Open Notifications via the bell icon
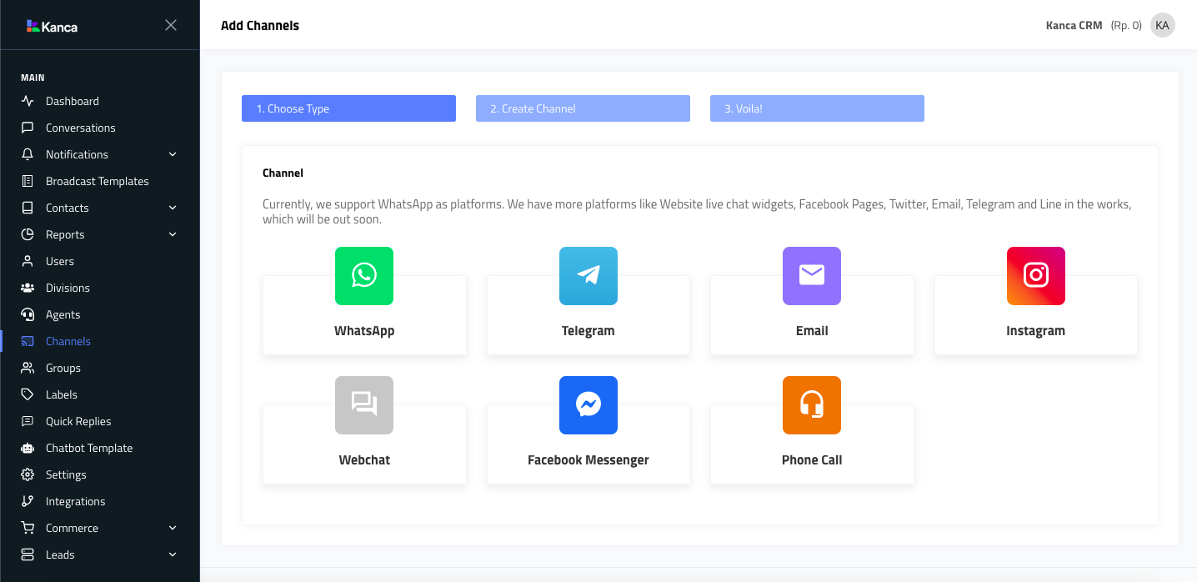 pos(26,154)
